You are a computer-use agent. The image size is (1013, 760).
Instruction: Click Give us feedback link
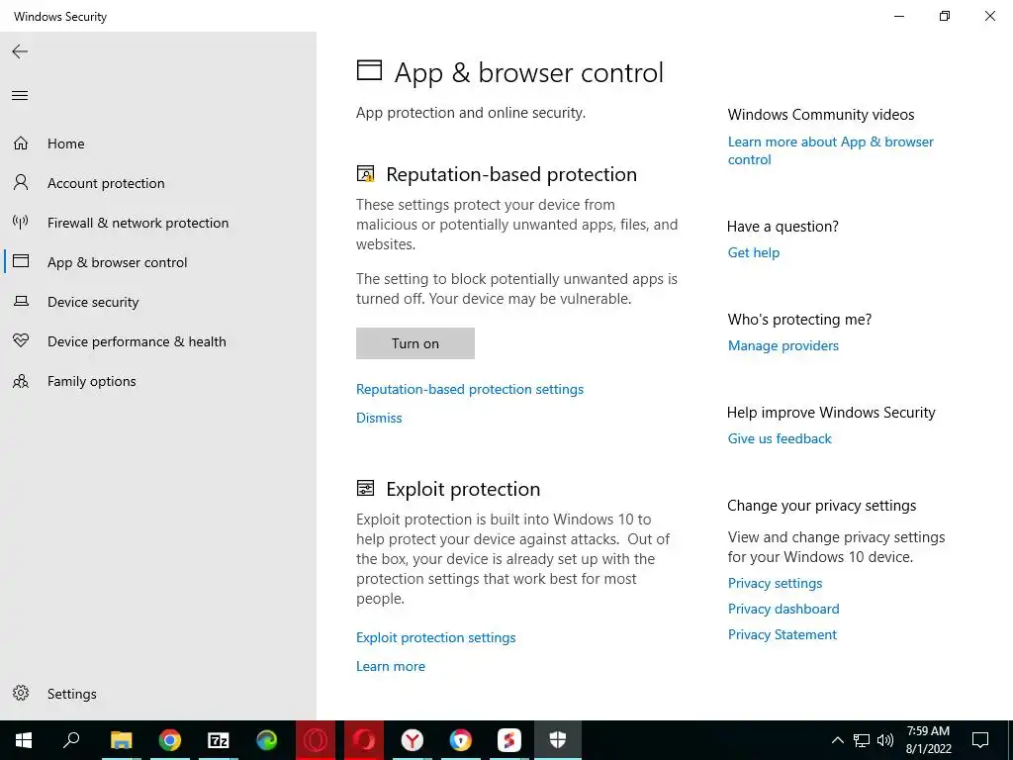pyautogui.click(x=780, y=438)
